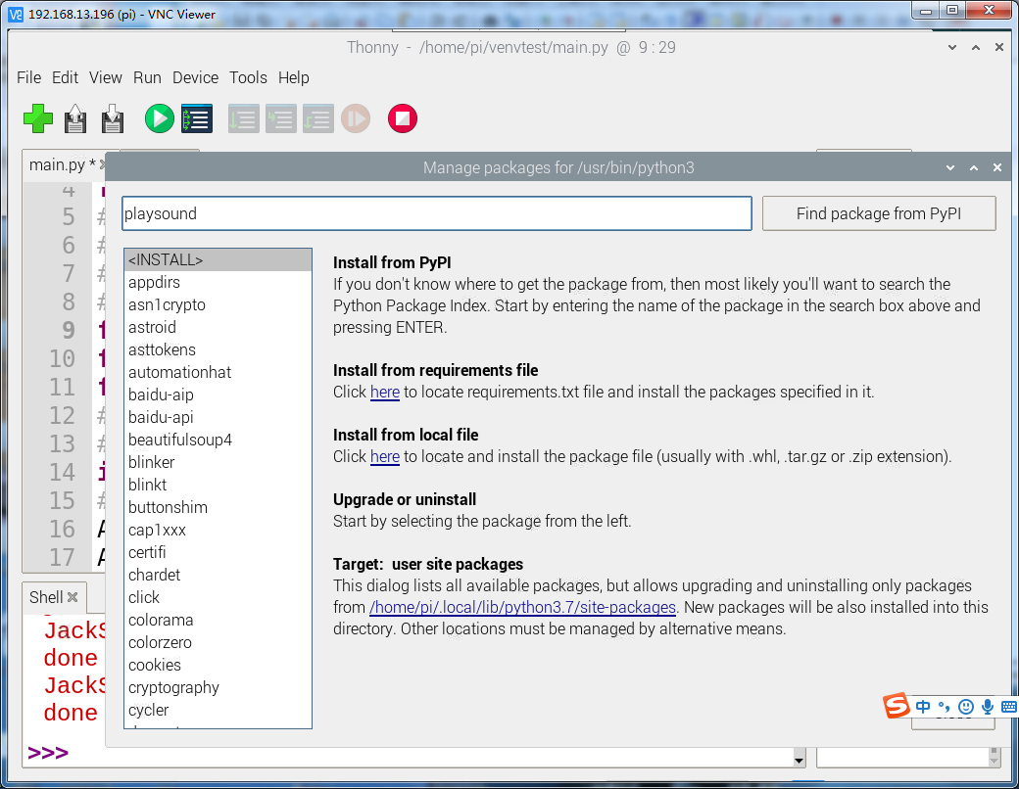Select asttokens package
Screen dimensions: 1019x789
coord(218,350)
